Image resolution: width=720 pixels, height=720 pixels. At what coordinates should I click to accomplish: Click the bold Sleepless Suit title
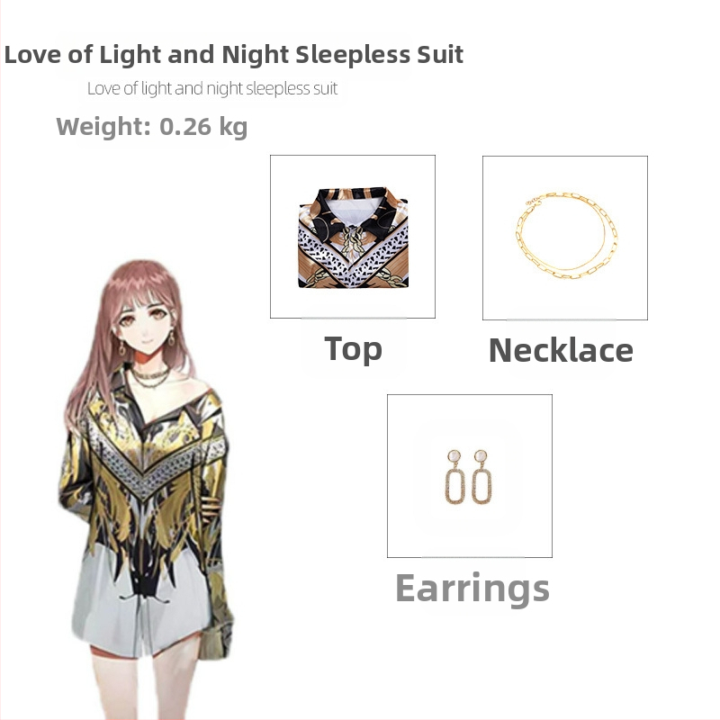point(234,55)
